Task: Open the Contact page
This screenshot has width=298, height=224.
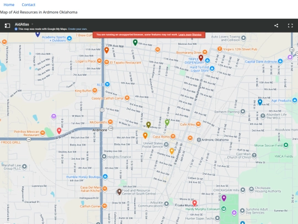Action: click(x=29, y=4)
